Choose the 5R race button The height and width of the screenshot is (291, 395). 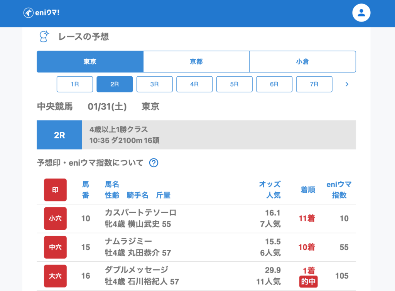click(x=234, y=84)
